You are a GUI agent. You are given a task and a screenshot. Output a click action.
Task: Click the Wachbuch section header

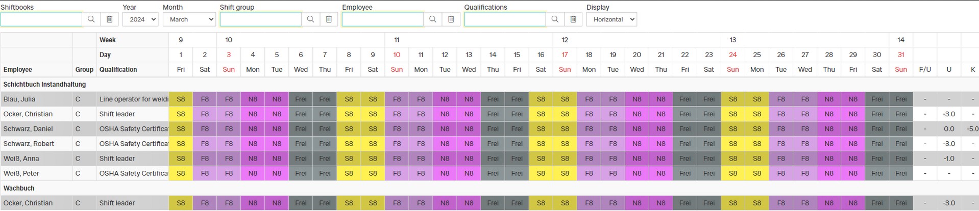[x=19, y=188]
